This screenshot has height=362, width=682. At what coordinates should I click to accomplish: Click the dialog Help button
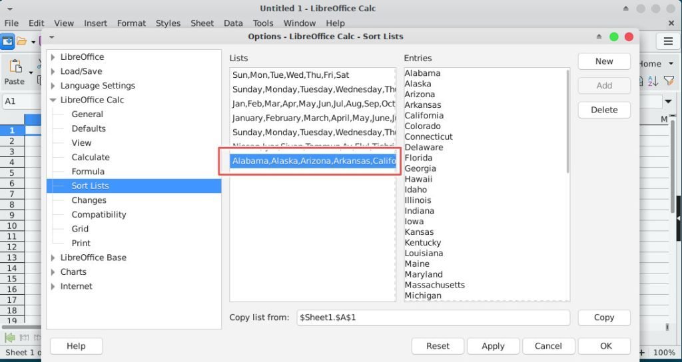point(76,346)
